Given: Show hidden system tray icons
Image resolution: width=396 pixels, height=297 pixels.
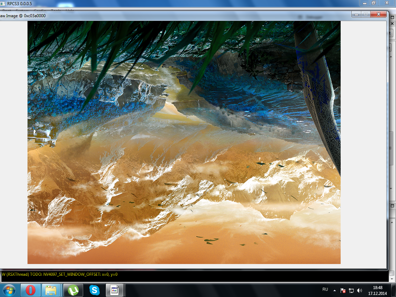Looking at the screenshot, I should (334, 290).
